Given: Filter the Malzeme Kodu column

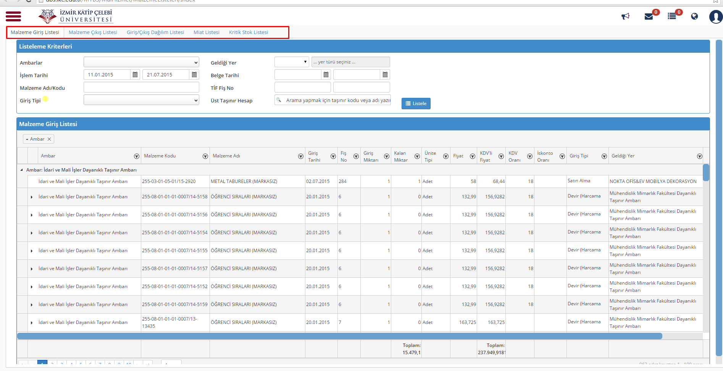Looking at the screenshot, I should point(205,156).
